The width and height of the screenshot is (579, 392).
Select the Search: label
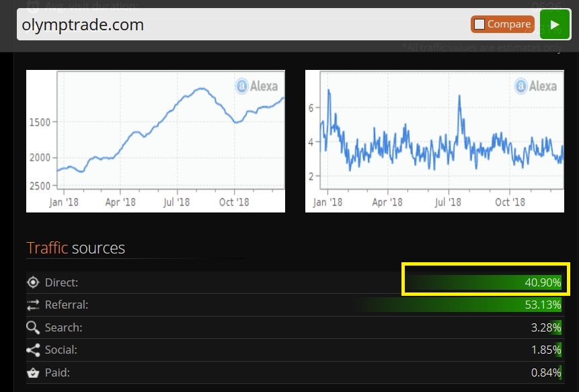[x=63, y=327]
